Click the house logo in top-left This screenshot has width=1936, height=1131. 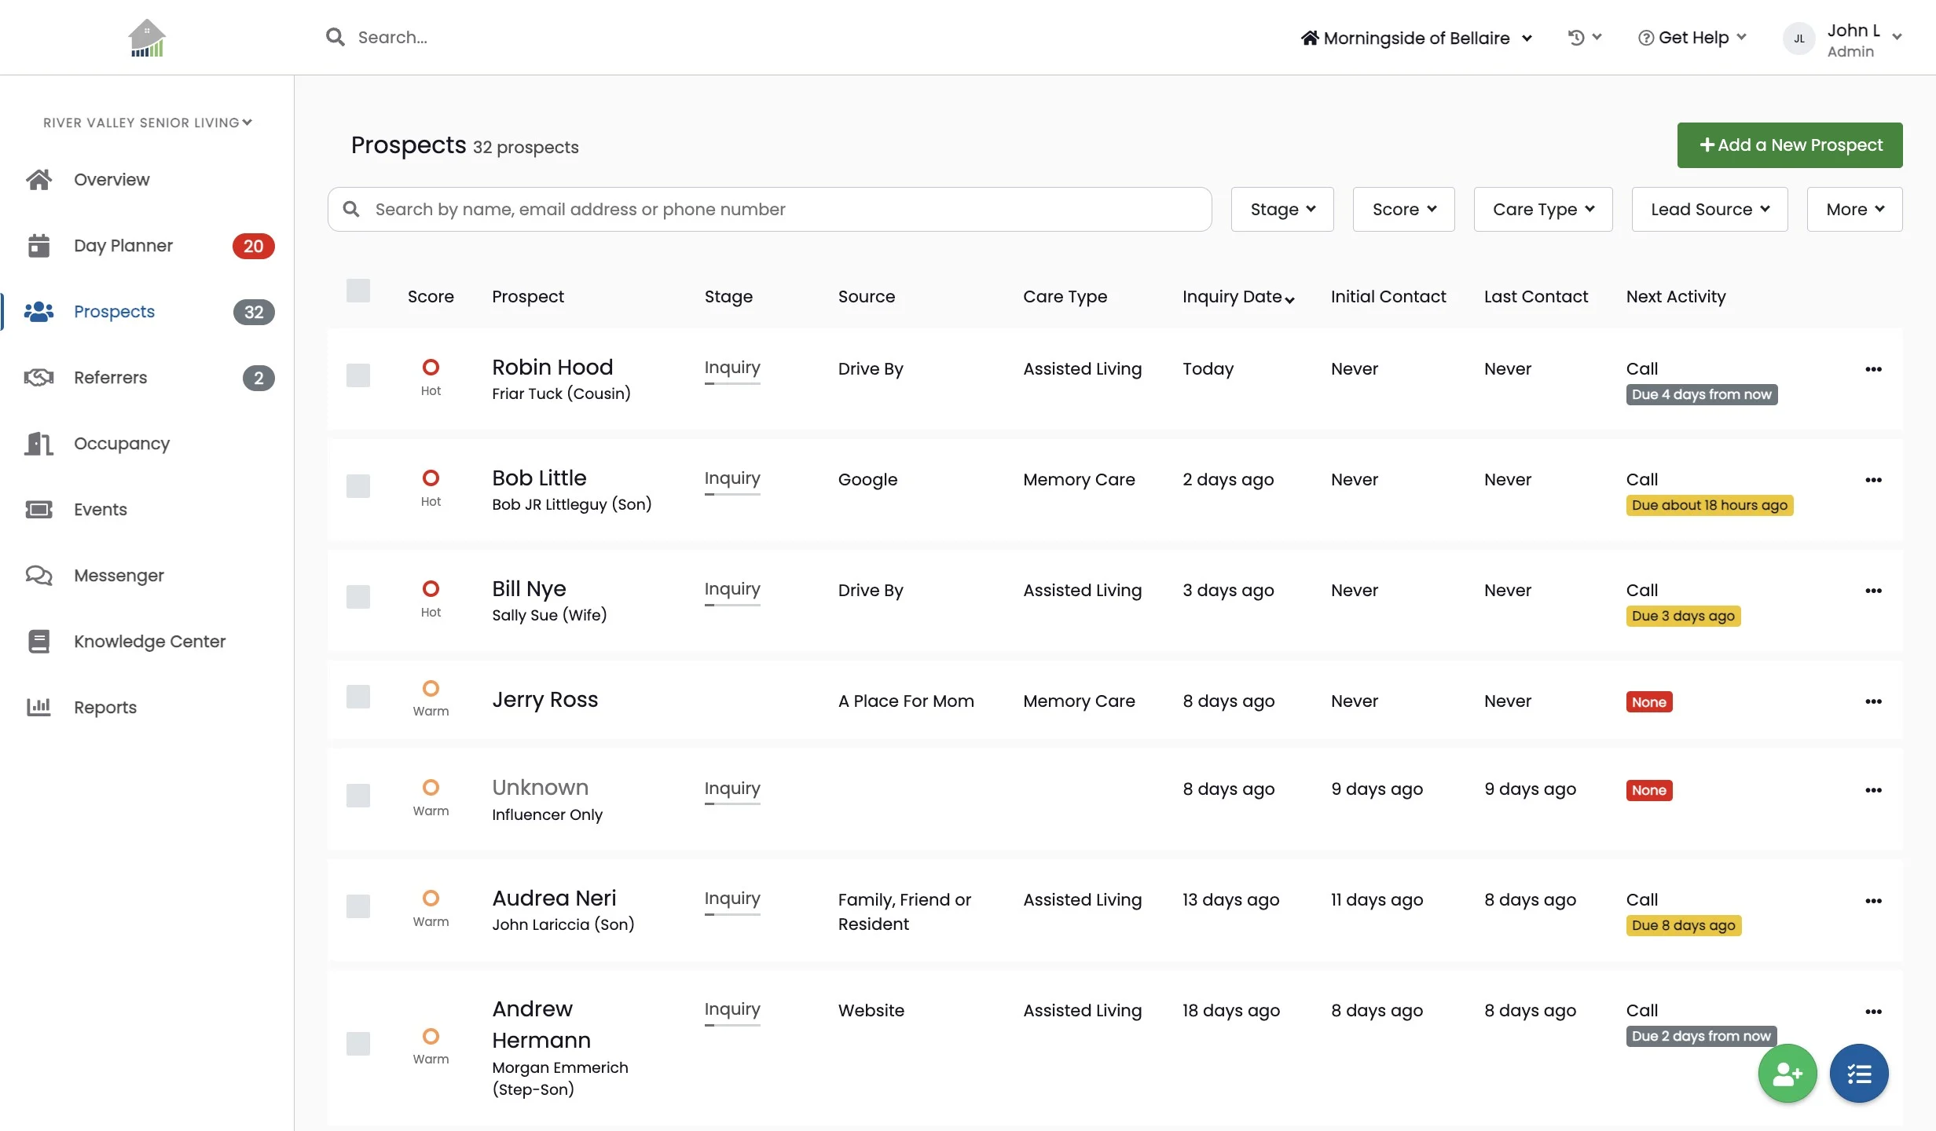coord(147,38)
